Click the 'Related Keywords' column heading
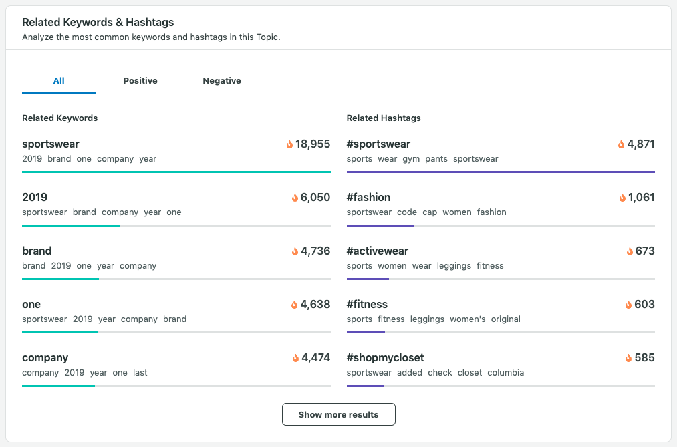 coord(60,118)
